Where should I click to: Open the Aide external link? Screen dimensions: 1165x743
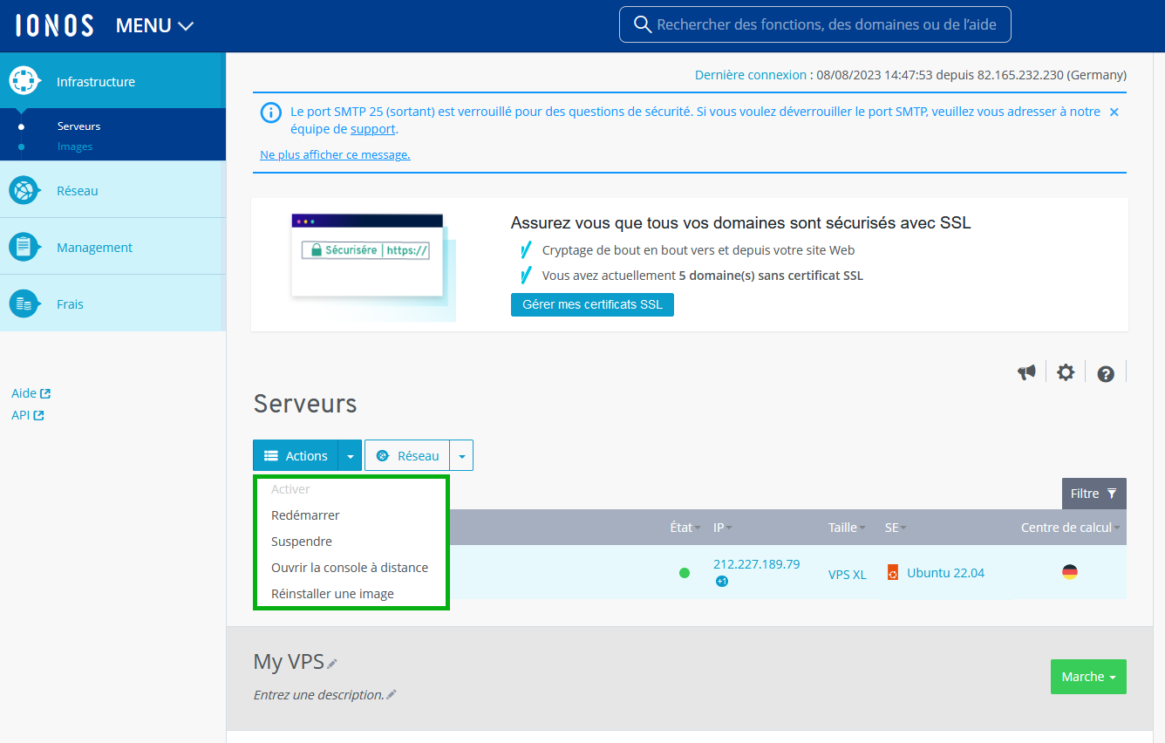(x=31, y=393)
